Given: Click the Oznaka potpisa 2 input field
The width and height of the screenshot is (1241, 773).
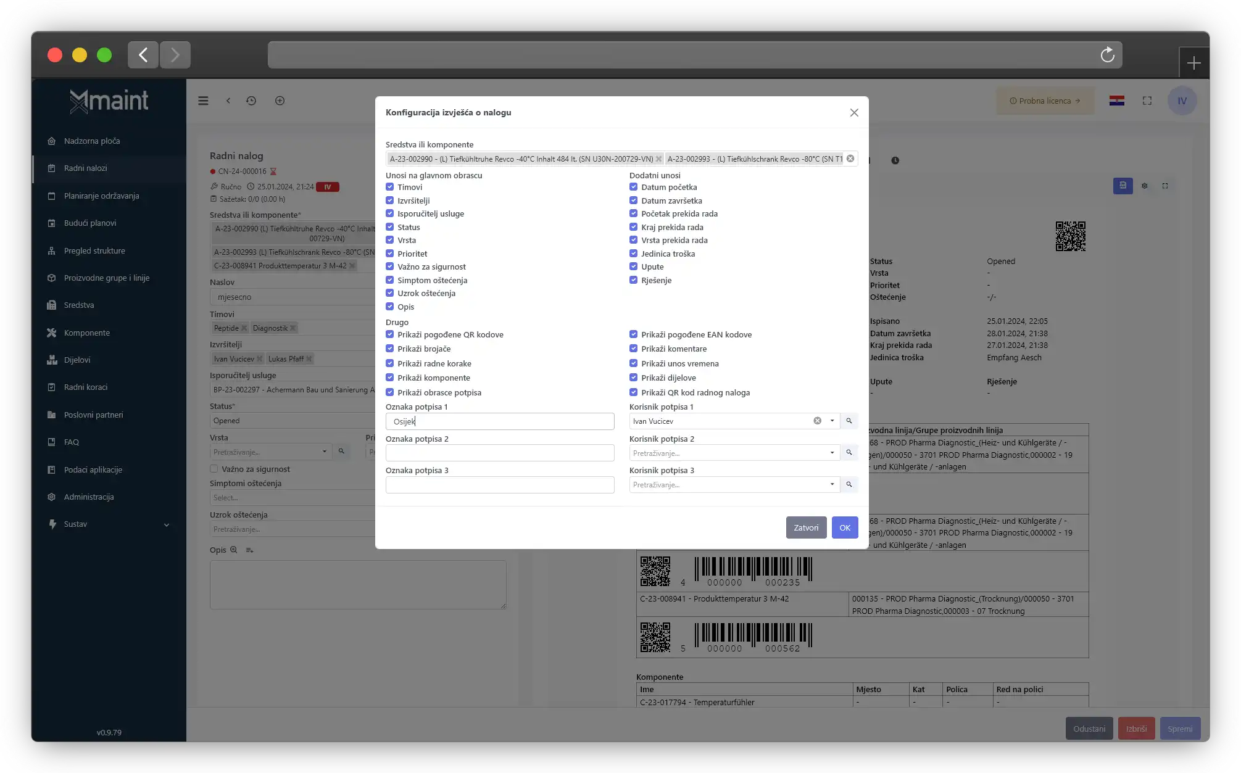Looking at the screenshot, I should point(499,453).
